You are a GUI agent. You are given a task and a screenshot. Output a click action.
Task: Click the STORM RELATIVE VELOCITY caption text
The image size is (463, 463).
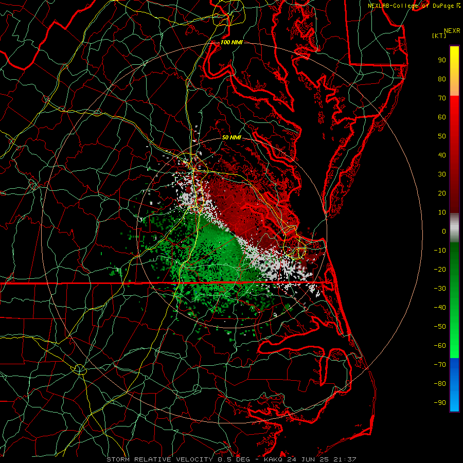[159, 459]
